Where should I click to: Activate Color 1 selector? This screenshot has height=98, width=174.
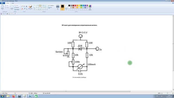click(63, 7)
